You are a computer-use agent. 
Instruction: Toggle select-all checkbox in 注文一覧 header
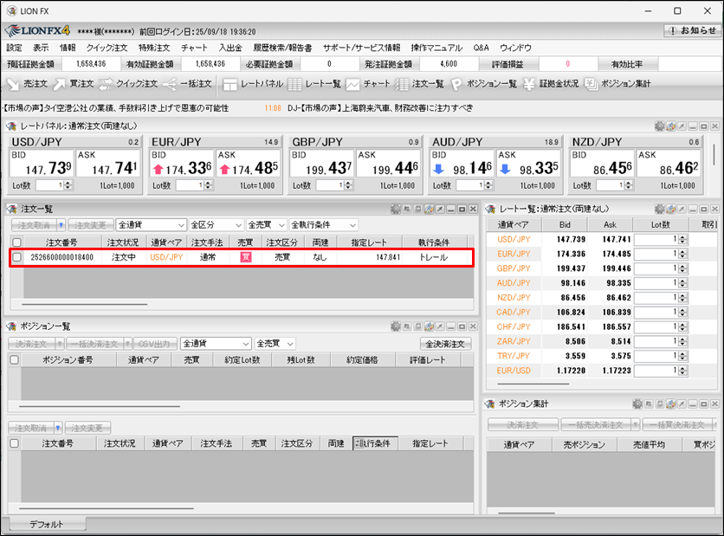[x=16, y=242]
